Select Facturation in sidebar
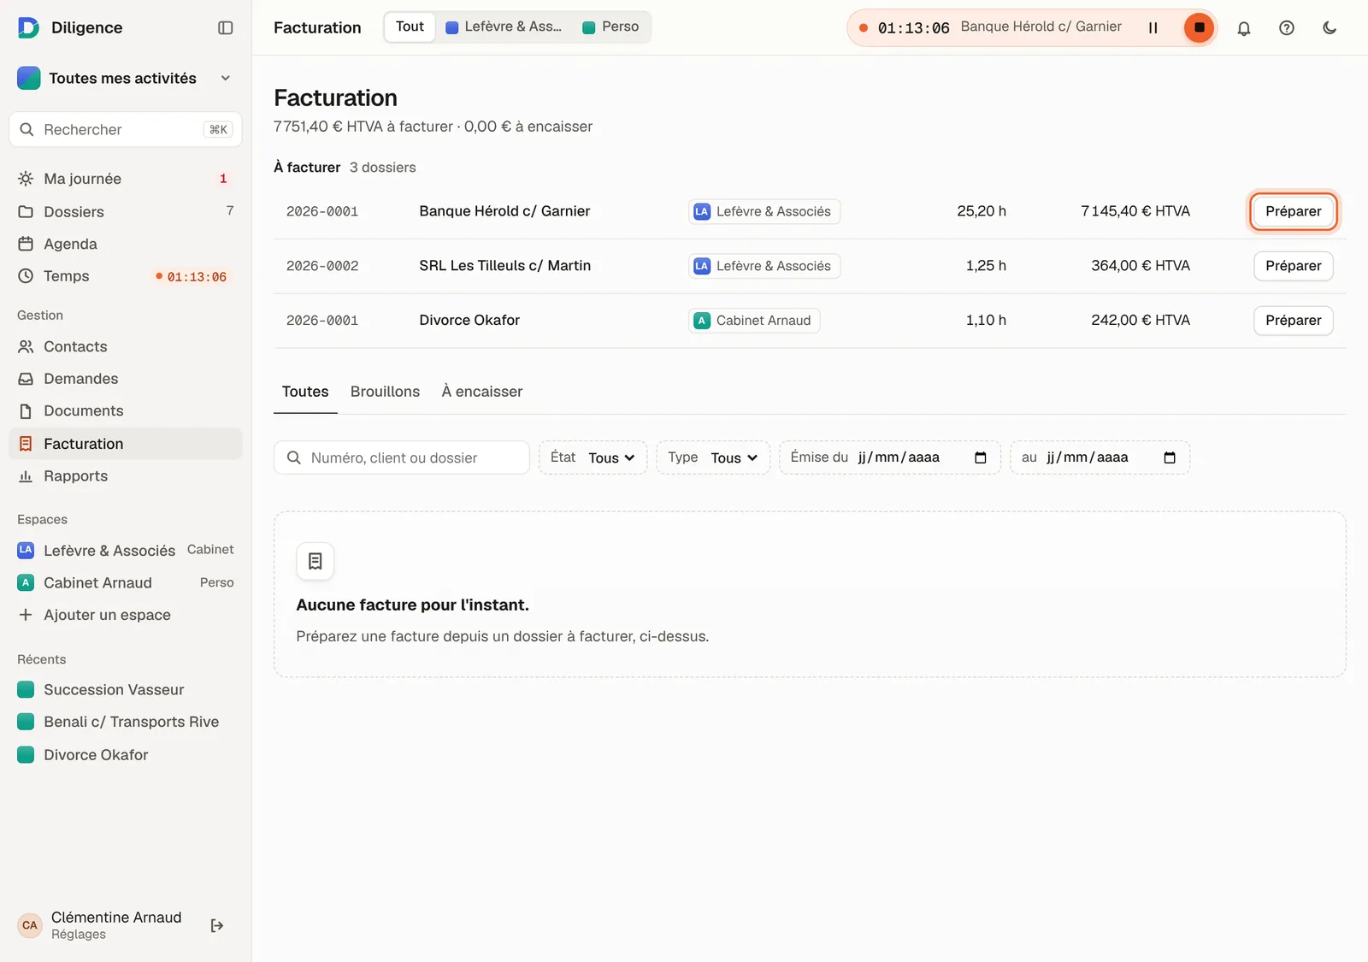Image resolution: width=1368 pixels, height=962 pixels. [x=125, y=444]
